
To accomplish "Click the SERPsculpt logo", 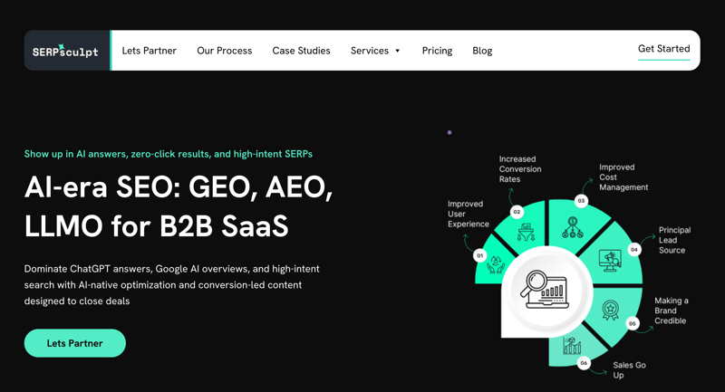I will (66, 51).
